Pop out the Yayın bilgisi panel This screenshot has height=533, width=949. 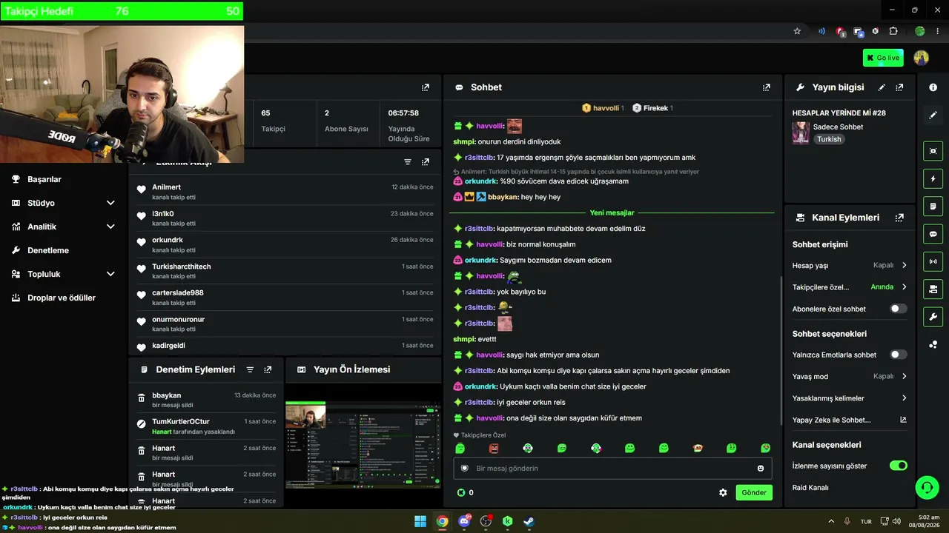coord(899,87)
